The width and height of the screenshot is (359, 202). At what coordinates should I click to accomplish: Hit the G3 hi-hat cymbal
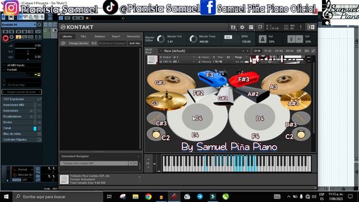(166, 101)
